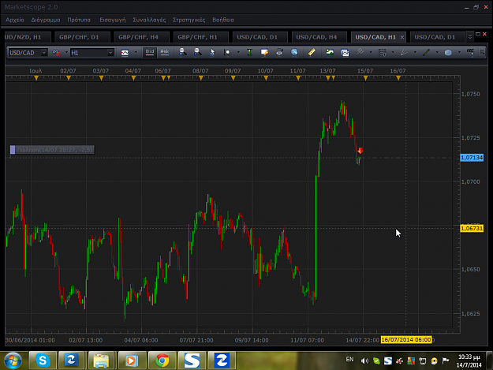The height and width of the screenshot is (370, 493).
Task: Click the unlink instrument chain icon
Action: 56,53
